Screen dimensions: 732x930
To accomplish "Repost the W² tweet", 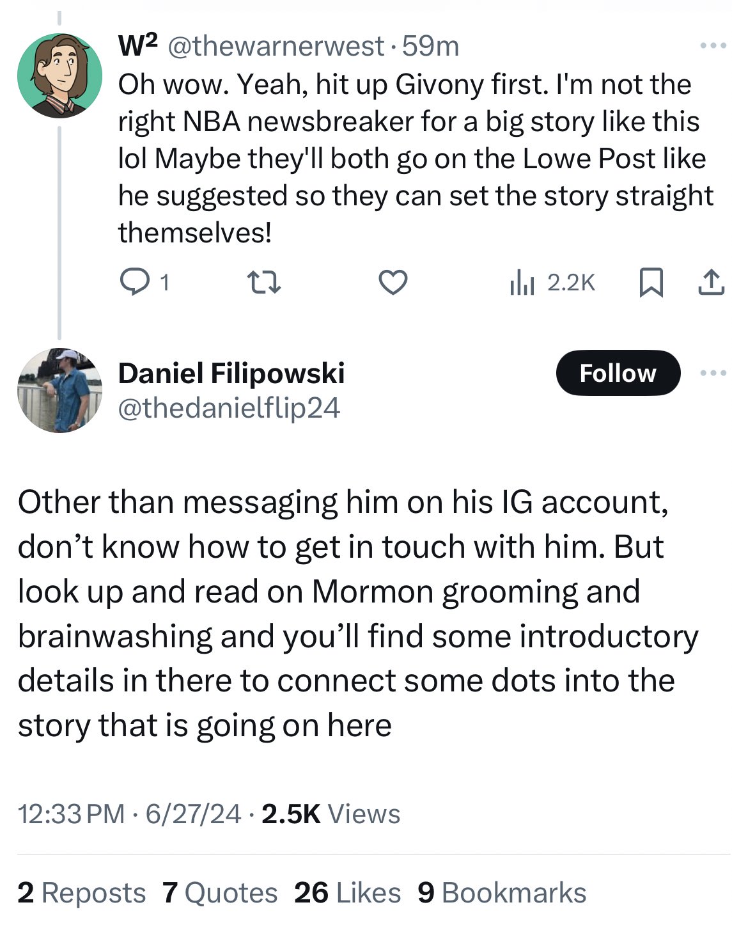I will coord(264,282).
